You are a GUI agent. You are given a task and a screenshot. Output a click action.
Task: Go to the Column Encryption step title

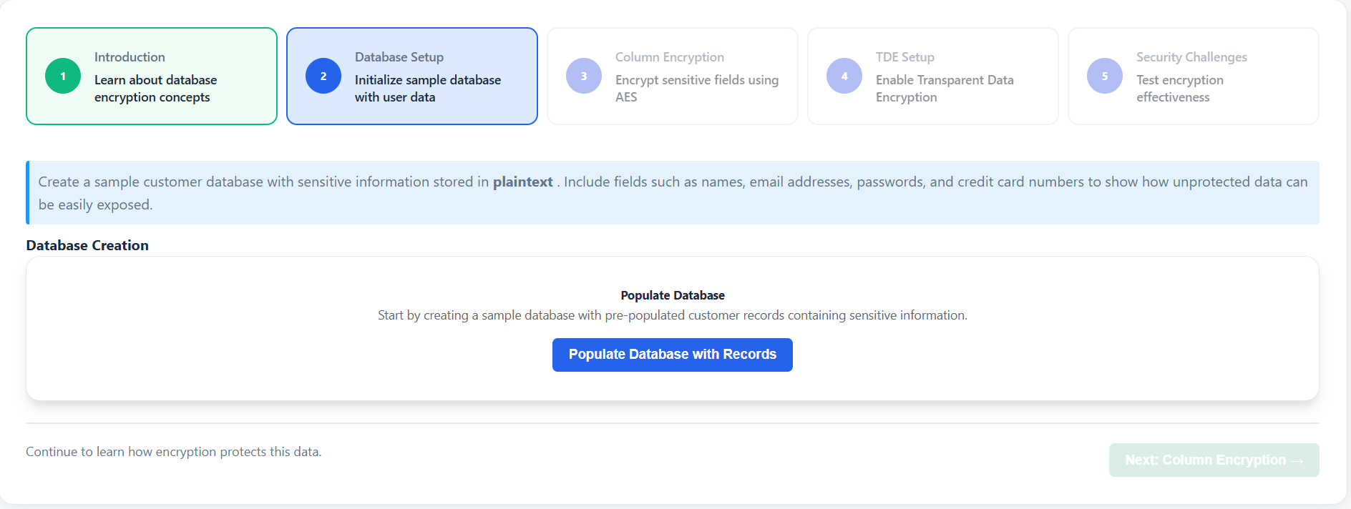[670, 57]
